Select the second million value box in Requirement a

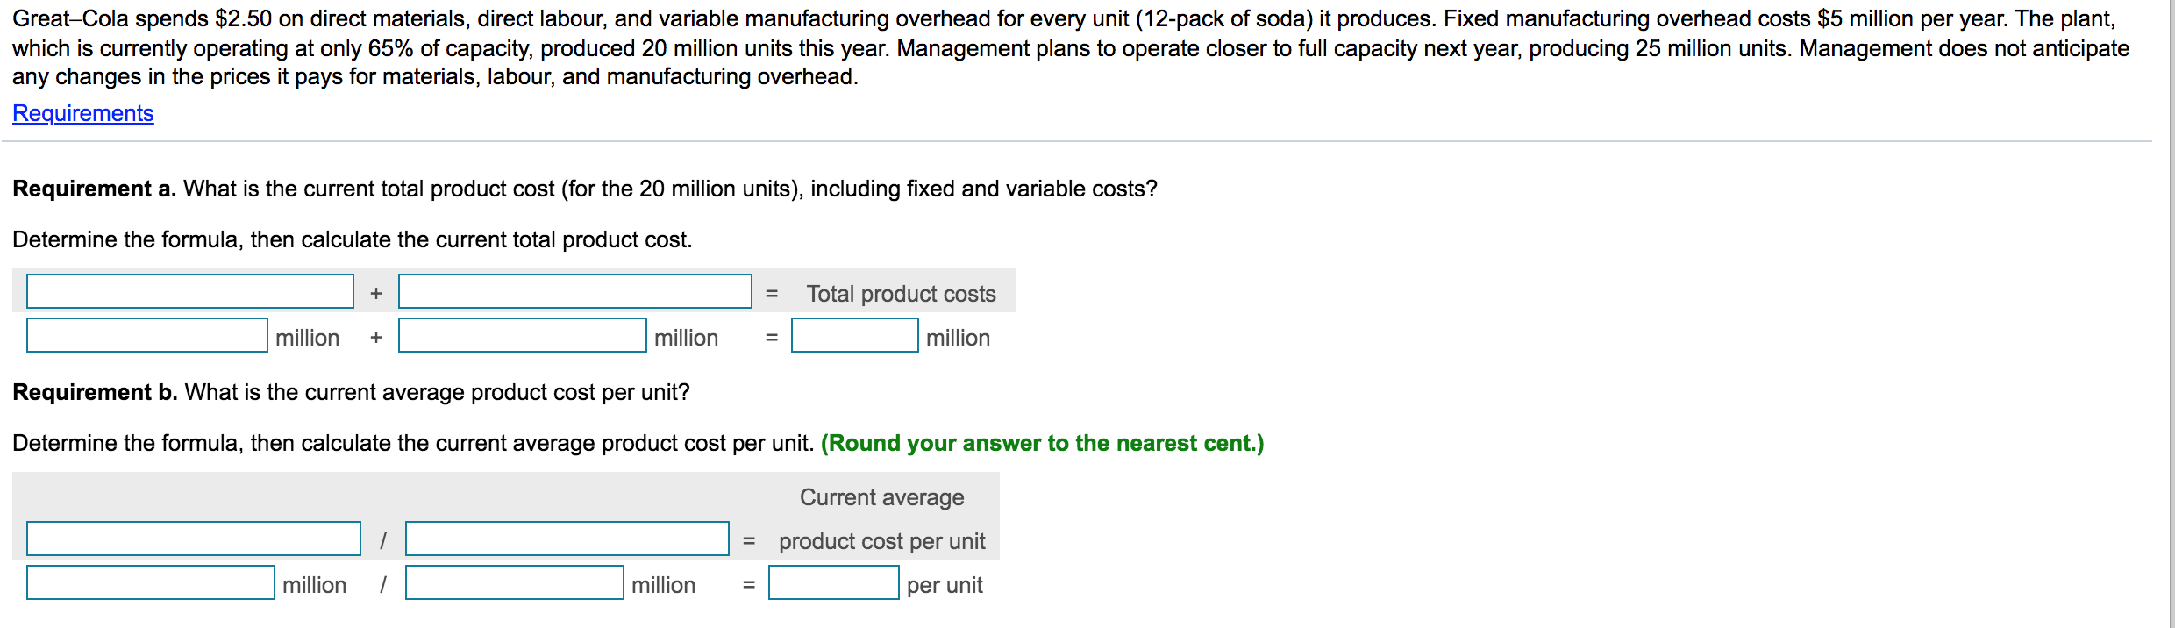pyautogui.click(x=520, y=336)
